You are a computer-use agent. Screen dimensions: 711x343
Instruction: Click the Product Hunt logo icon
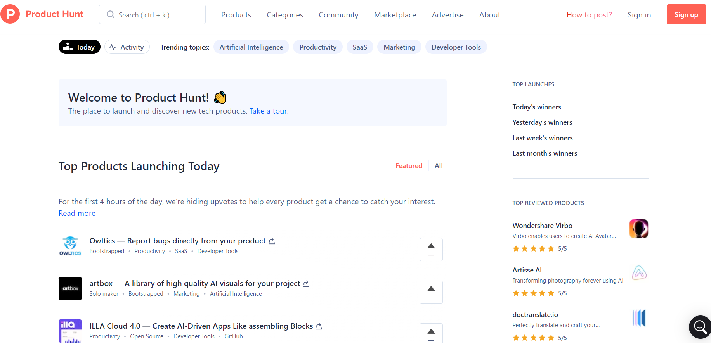tap(10, 14)
